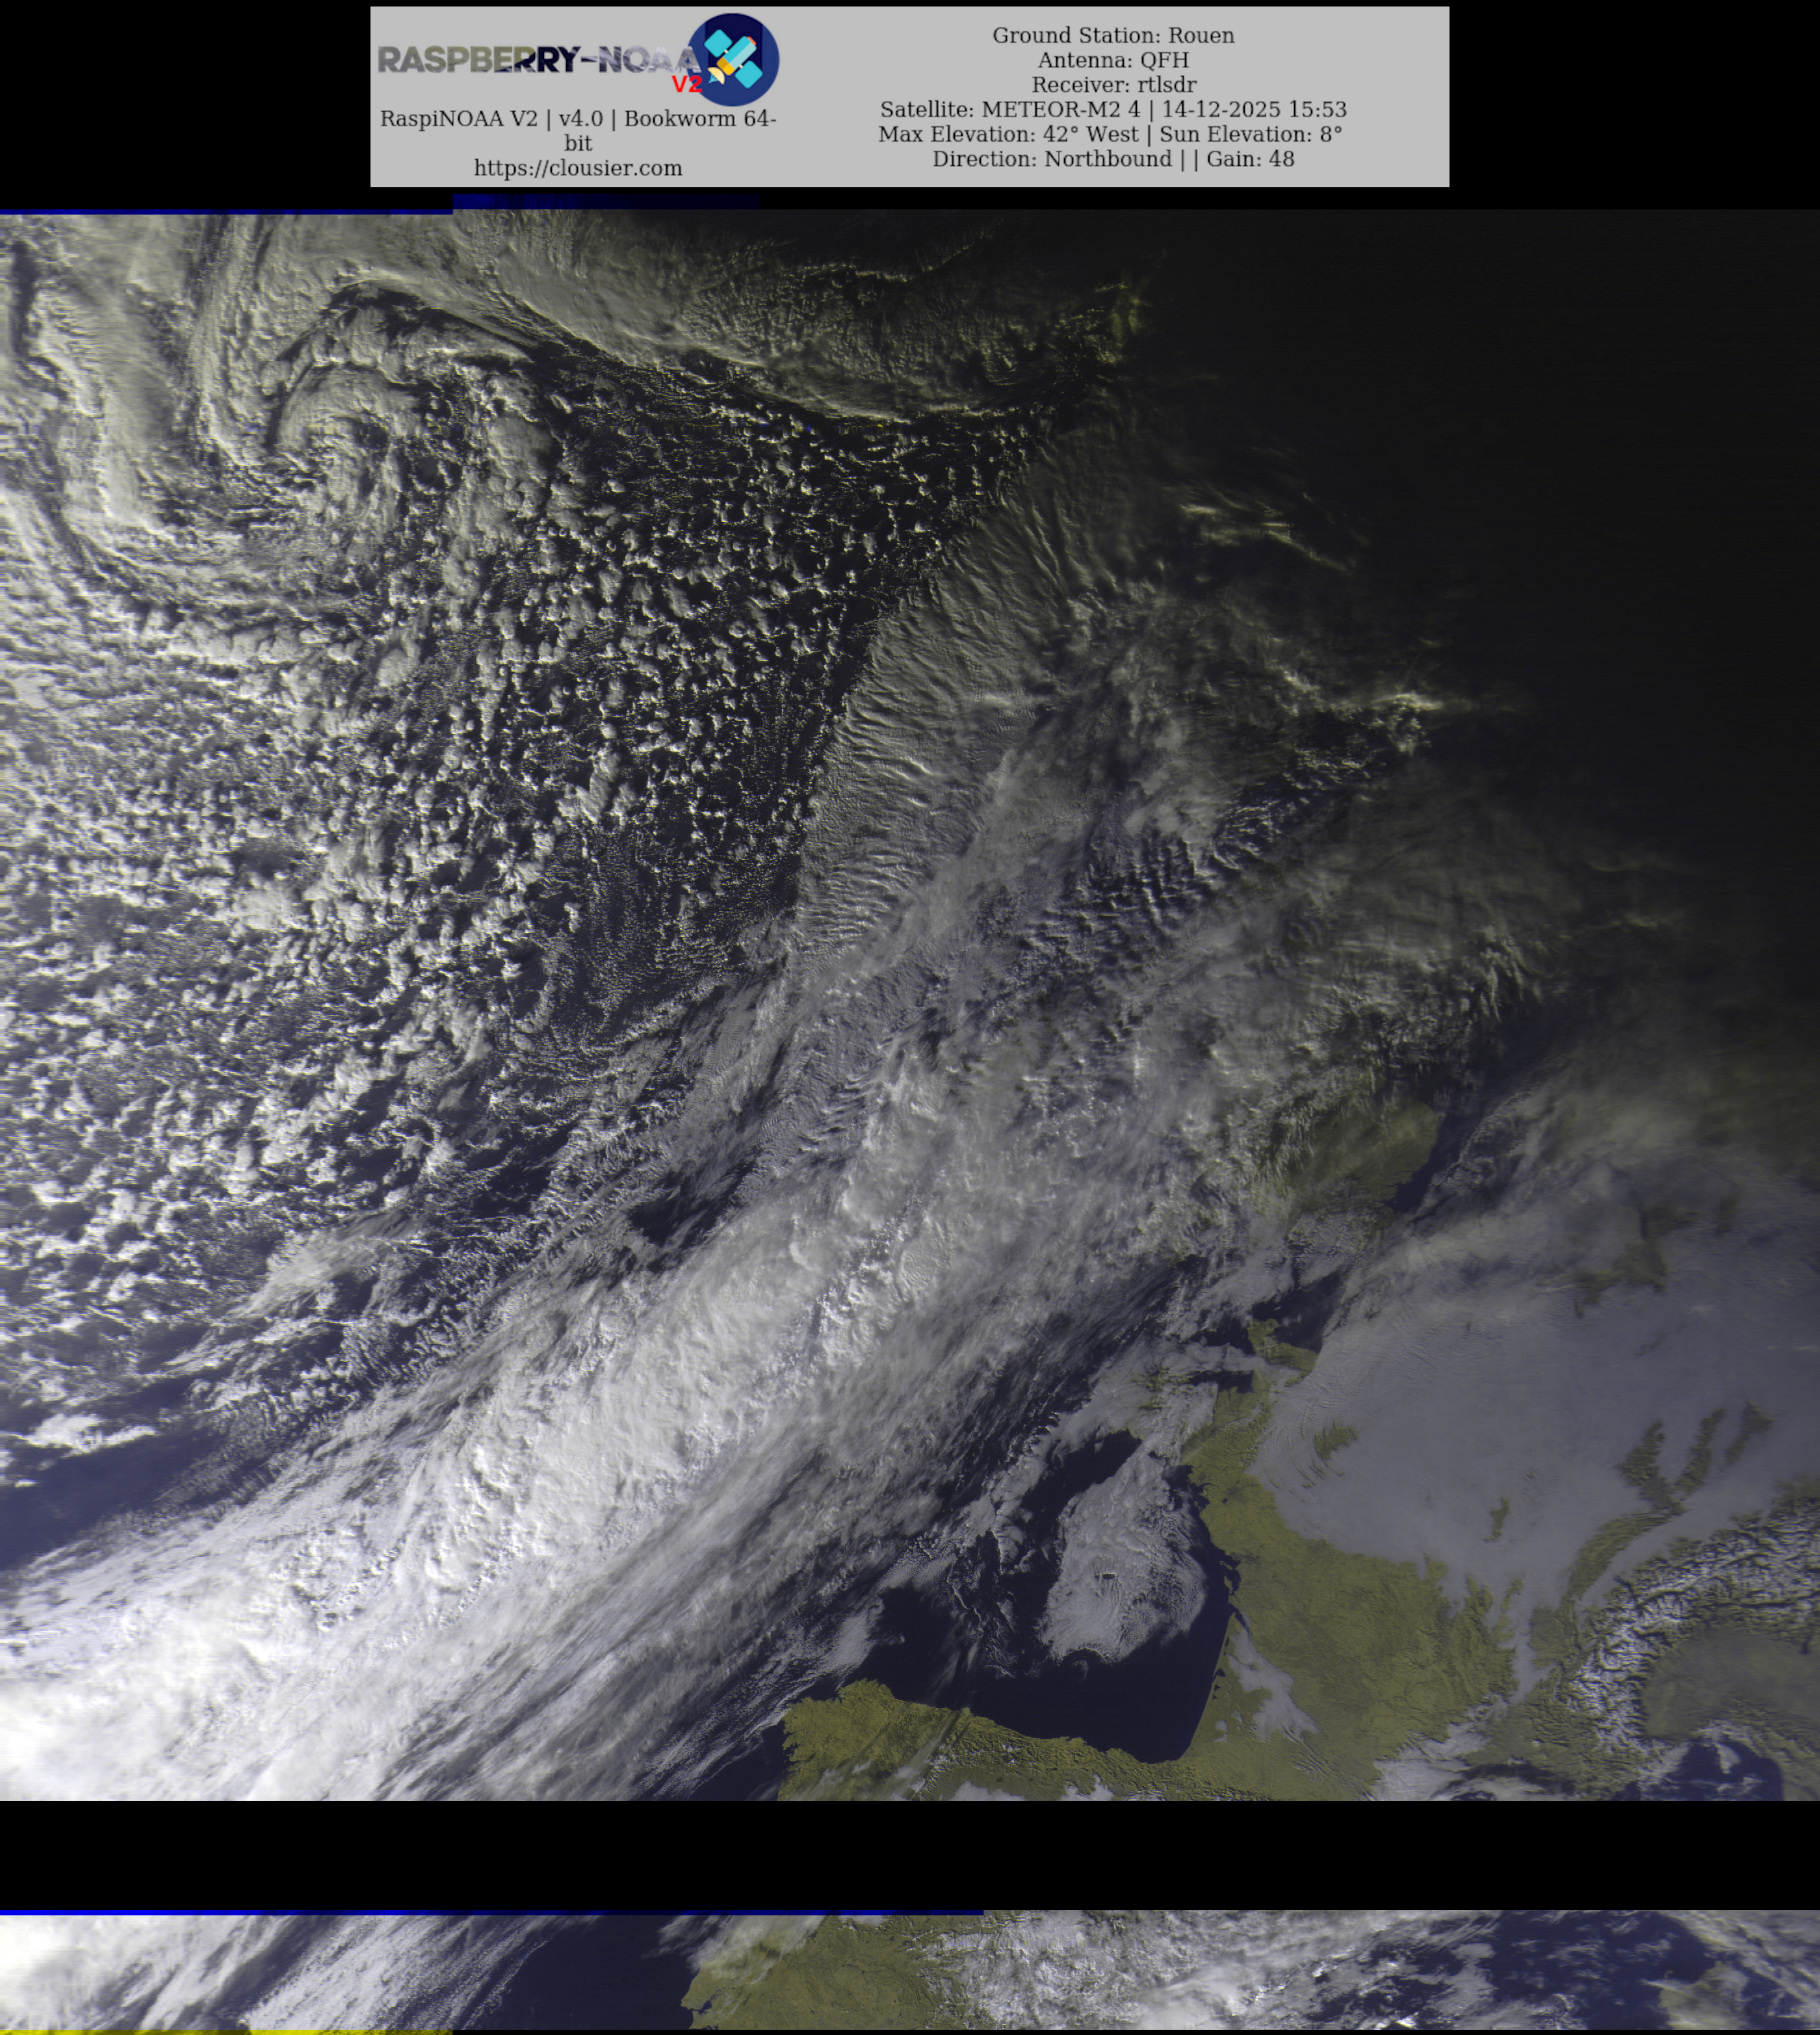Open the https://clousier.com link

(x=578, y=168)
